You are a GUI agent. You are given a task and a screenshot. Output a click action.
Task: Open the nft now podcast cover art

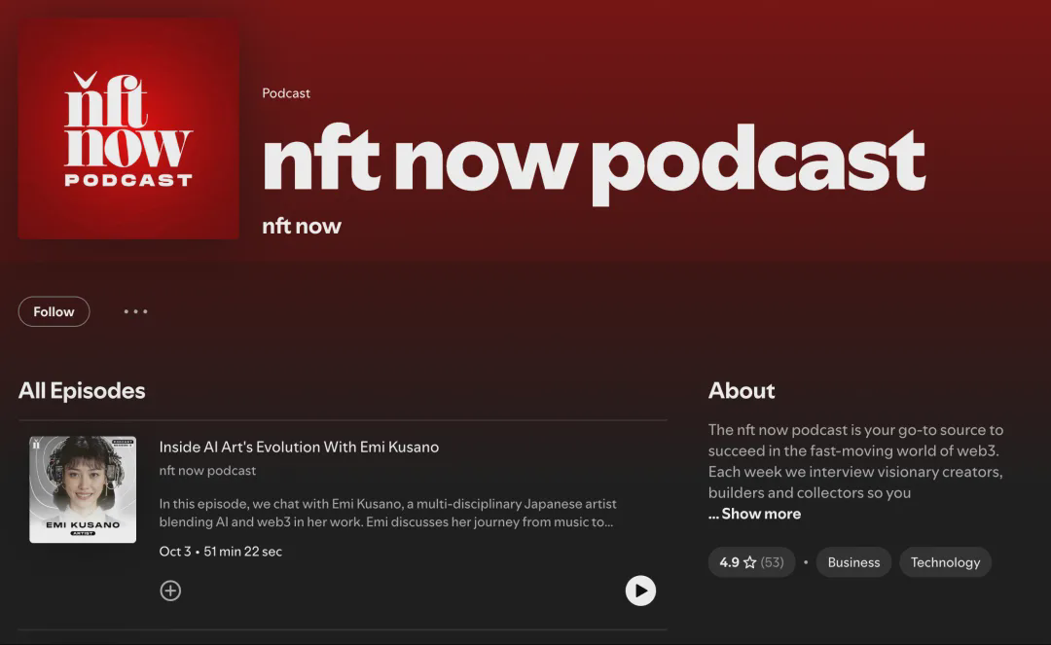[128, 128]
